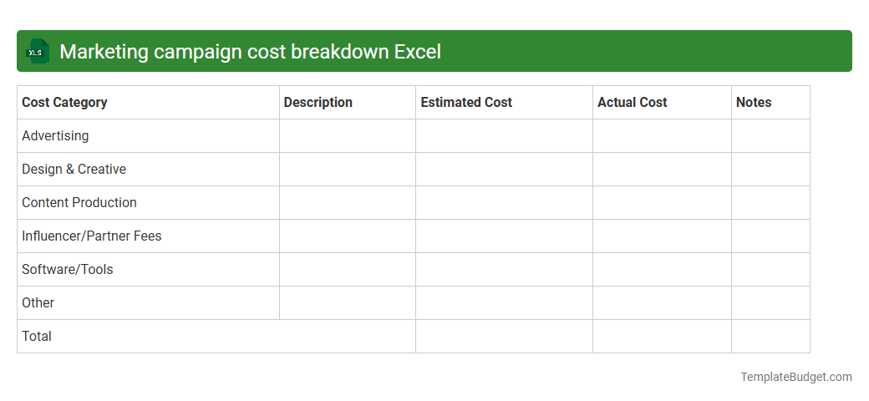Select the Total Estimated Cost cell
The image size is (869, 401).
tap(505, 336)
